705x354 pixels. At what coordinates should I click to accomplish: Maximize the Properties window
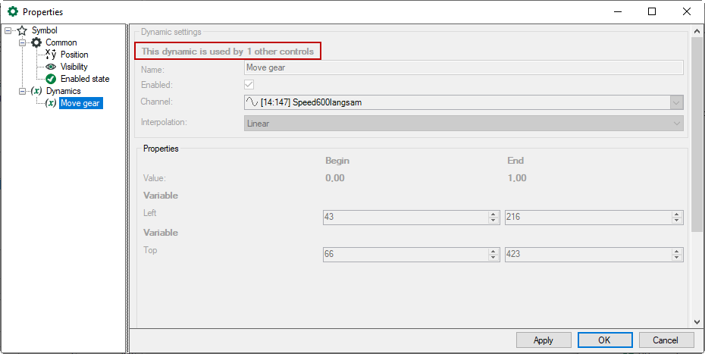(652, 11)
